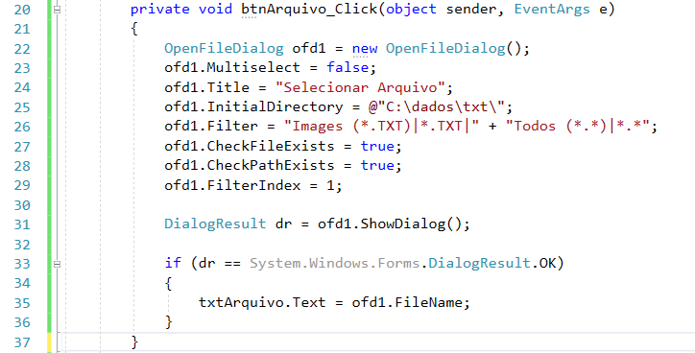Collapse the if block at line 33
This screenshot has height=353, width=695.
(58, 264)
